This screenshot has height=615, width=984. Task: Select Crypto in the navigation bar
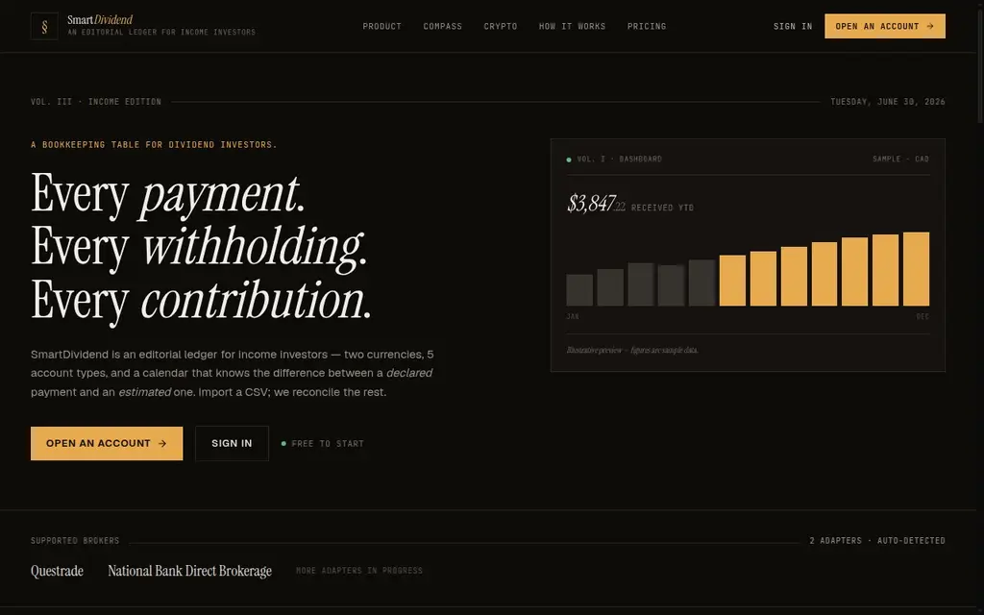(x=500, y=26)
